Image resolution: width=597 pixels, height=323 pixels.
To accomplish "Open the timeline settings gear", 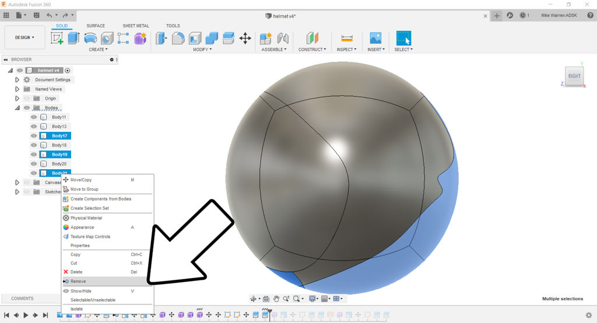I will (x=589, y=315).
